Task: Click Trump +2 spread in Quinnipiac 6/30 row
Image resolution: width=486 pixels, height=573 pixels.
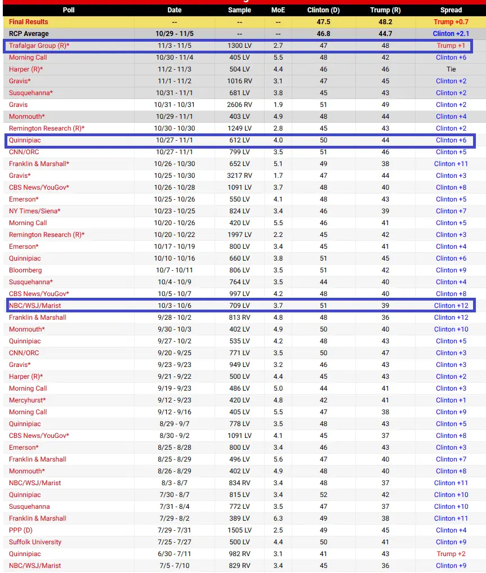Action: click(451, 554)
